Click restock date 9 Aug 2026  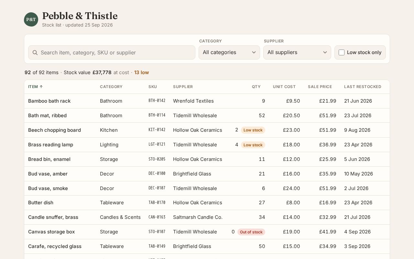pos(357,130)
